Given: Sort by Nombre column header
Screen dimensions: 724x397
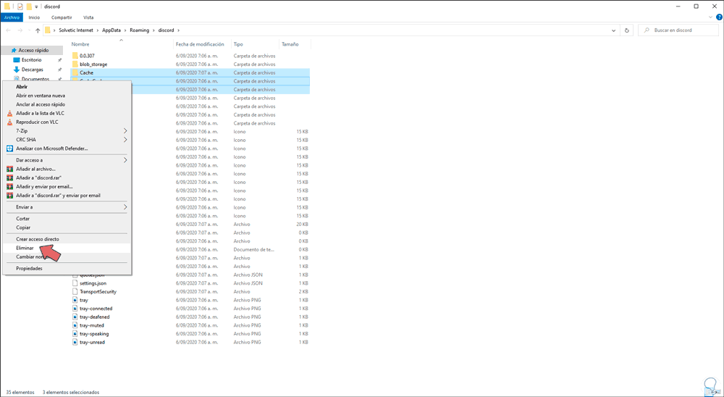Looking at the screenshot, I should point(80,44).
